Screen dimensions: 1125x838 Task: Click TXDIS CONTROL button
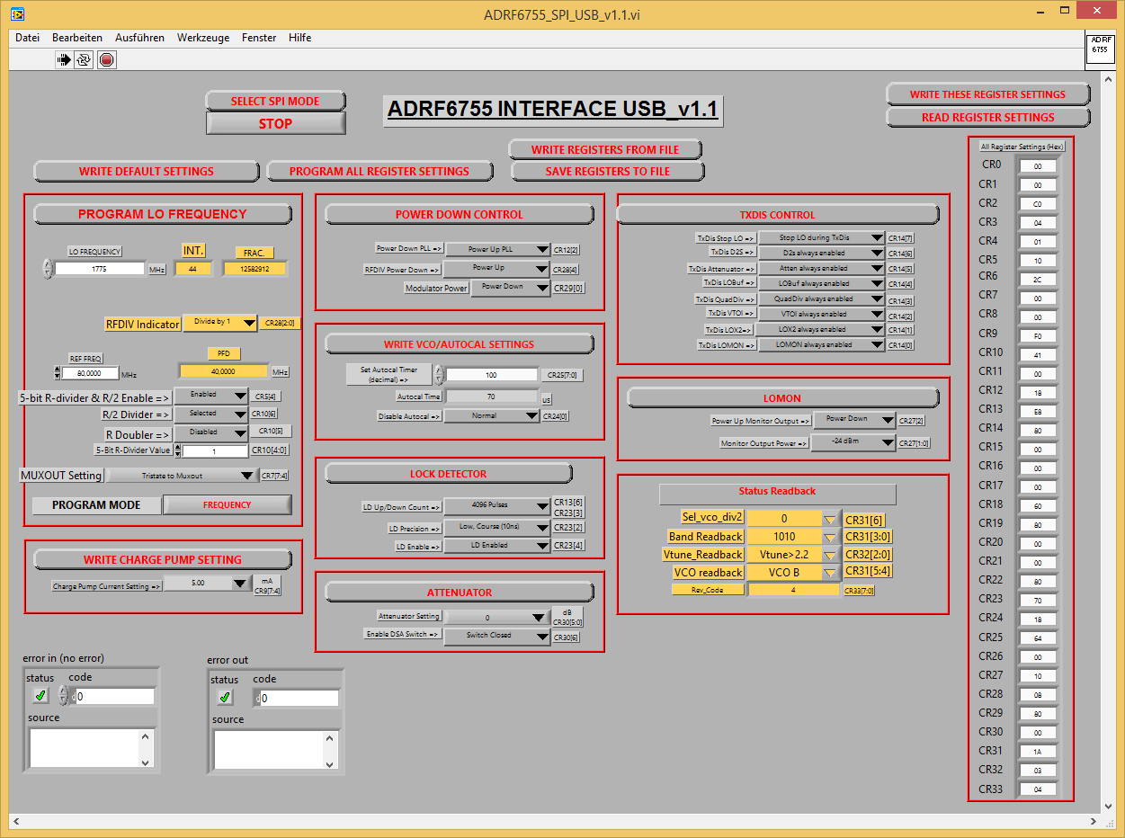coord(777,214)
